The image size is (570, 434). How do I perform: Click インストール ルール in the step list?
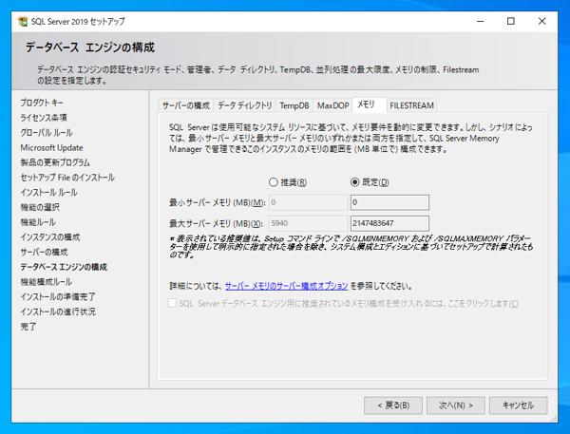(x=48, y=192)
